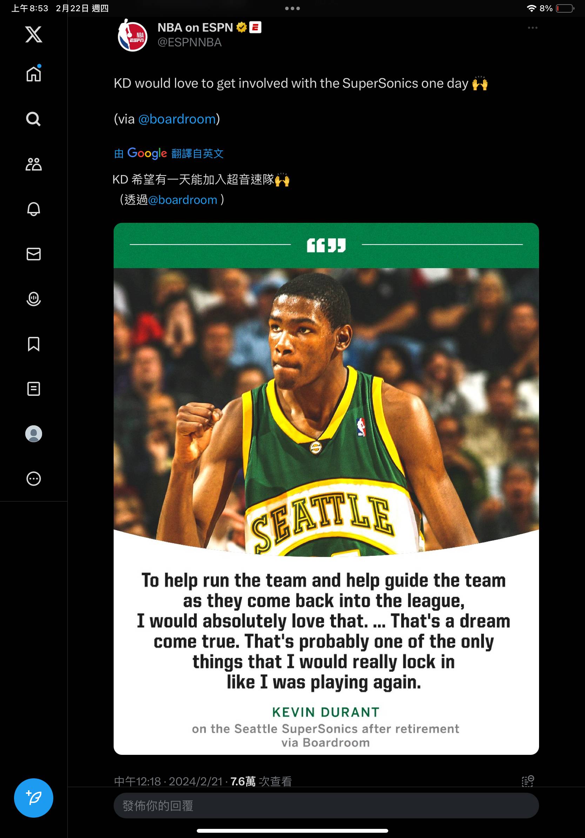
Task: Open tweet options three-dot menu
Action: pyautogui.click(x=532, y=28)
